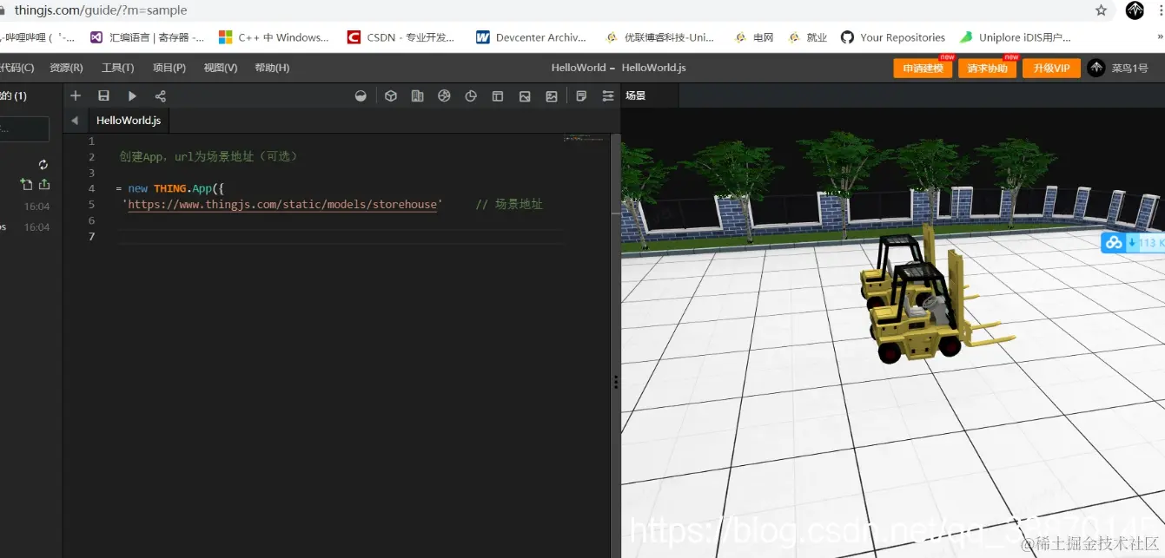
Task: Open the 电网 bookmark
Action: 754,37
